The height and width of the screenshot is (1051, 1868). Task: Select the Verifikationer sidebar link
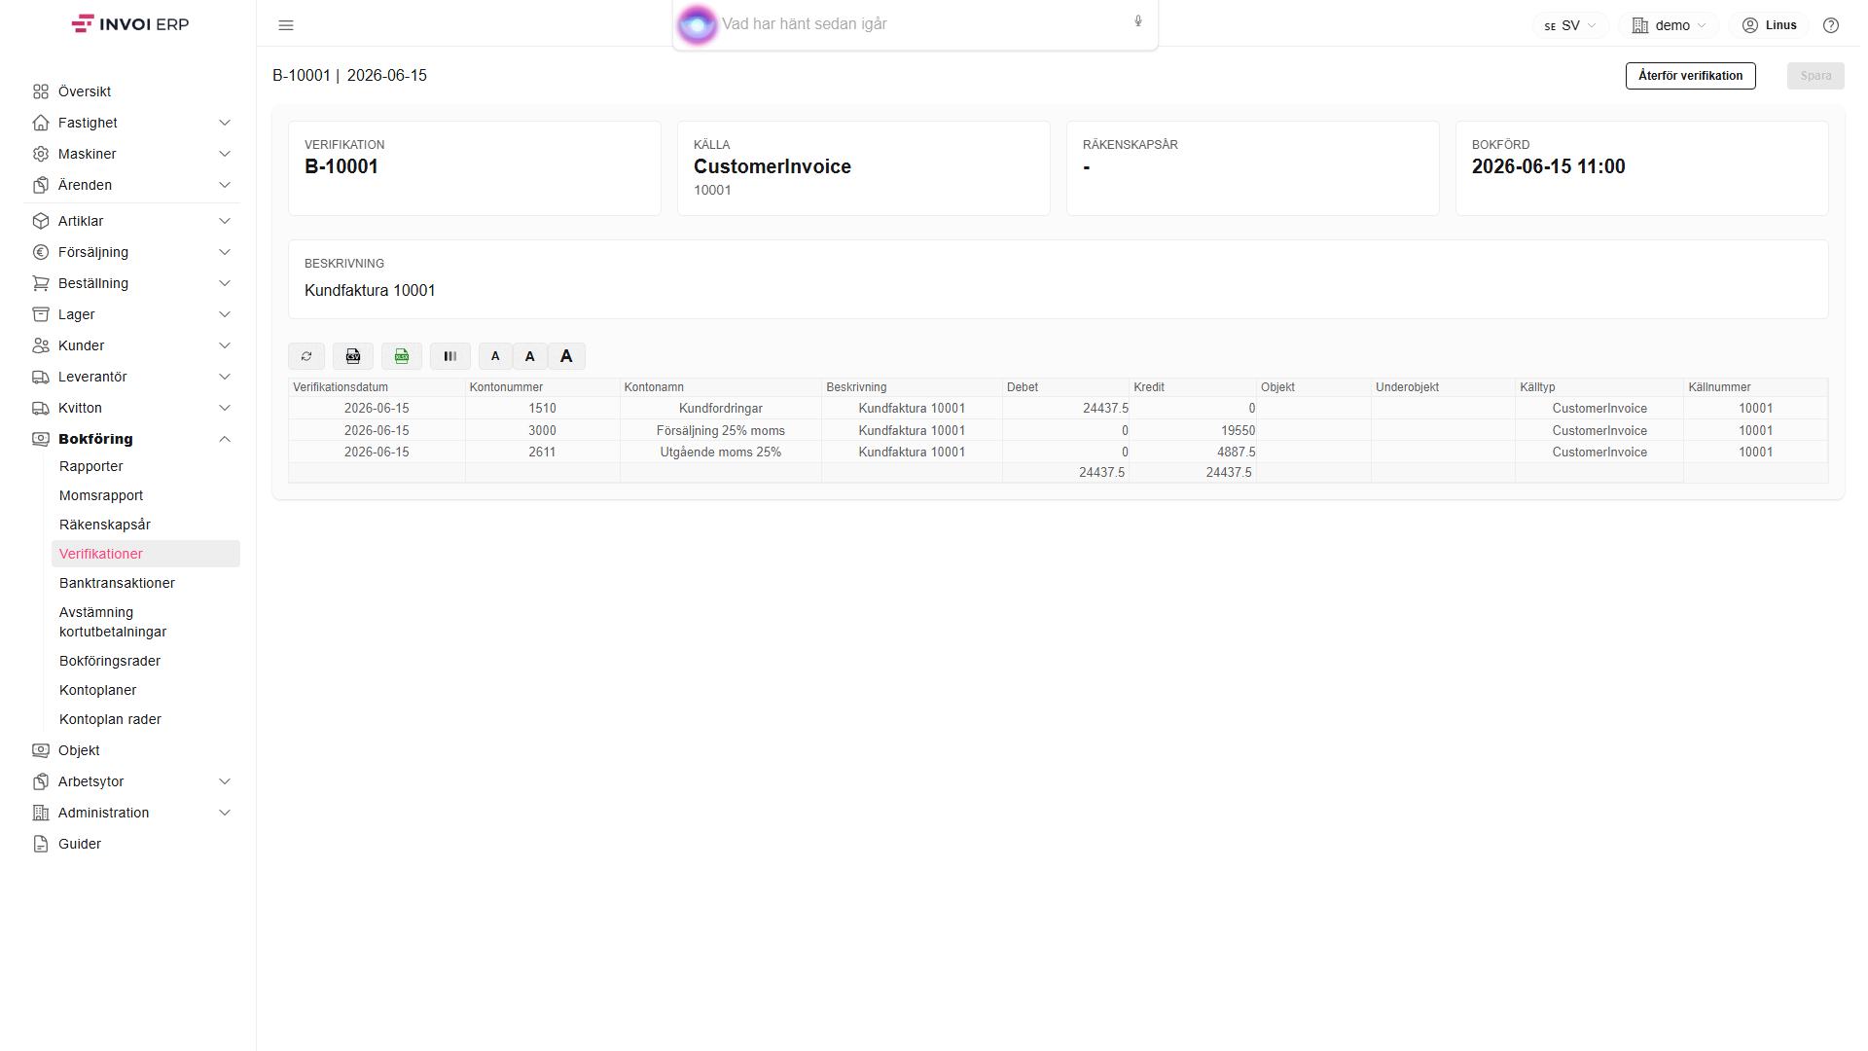[x=145, y=554]
